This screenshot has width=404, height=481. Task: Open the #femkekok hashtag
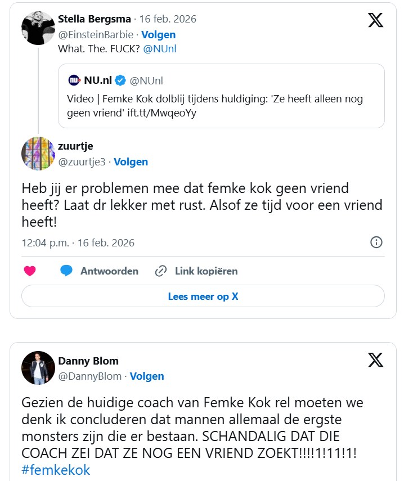pos(56,470)
